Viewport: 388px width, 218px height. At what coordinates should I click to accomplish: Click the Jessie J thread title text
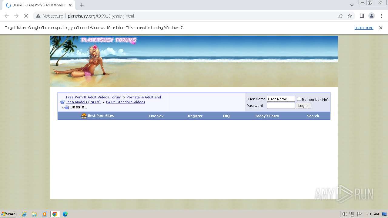pyautogui.click(x=79, y=107)
